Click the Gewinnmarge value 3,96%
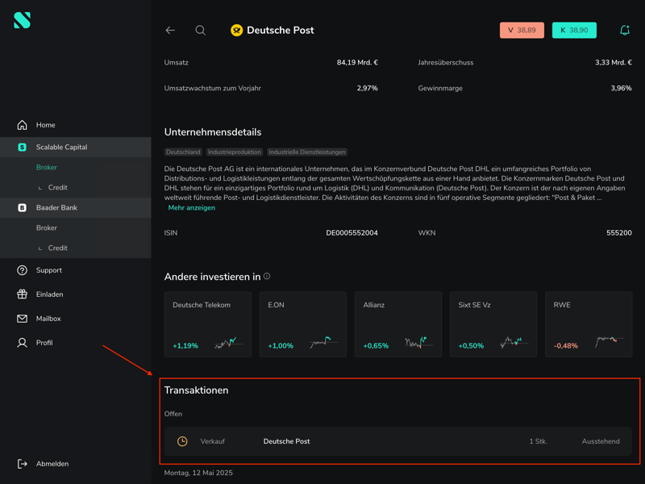Image resolution: width=645 pixels, height=484 pixels. coord(621,88)
